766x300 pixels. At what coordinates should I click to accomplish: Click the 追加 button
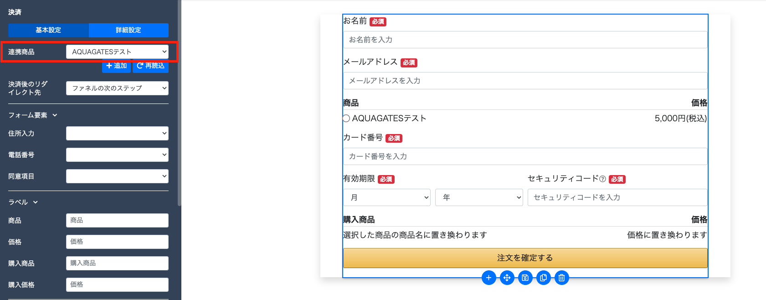click(x=116, y=66)
